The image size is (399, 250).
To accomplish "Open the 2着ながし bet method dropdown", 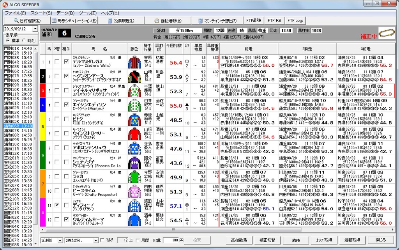I will click(x=96, y=240).
